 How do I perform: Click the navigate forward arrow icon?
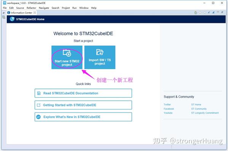(204, 13)
